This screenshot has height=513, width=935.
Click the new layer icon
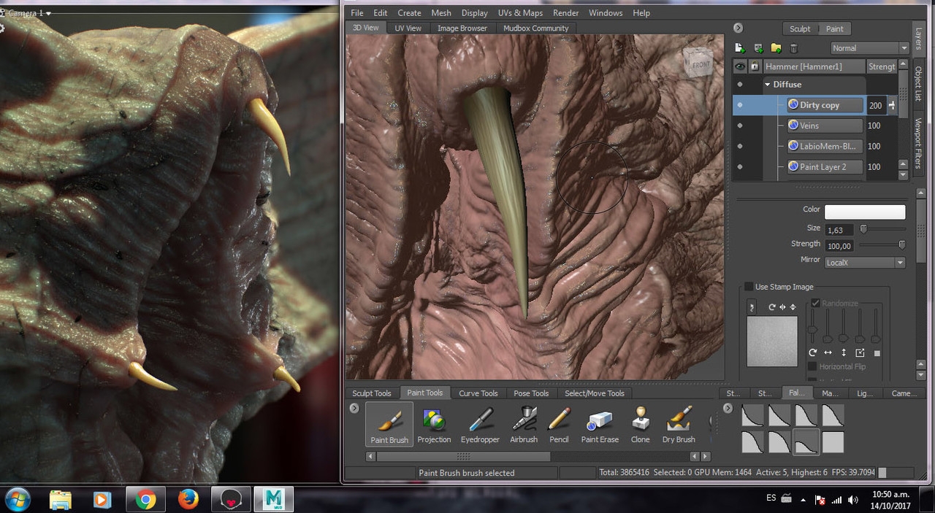[740, 48]
